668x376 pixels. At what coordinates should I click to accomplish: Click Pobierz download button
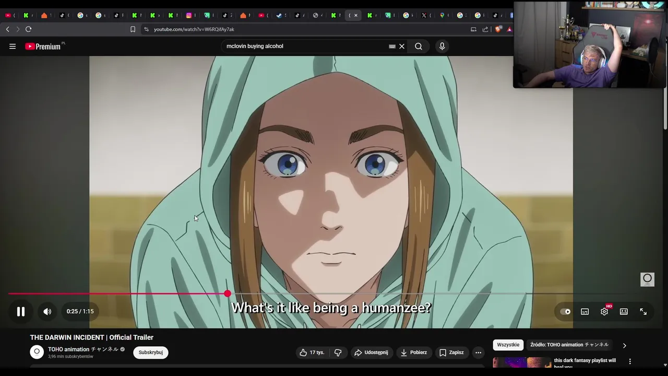tap(414, 352)
